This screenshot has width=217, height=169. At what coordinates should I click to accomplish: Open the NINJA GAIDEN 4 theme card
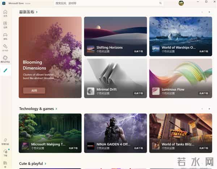click(x=115, y=133)
